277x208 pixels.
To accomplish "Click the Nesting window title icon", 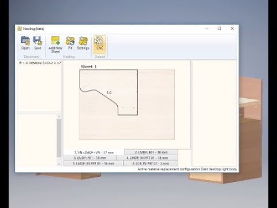I will 20,28.
